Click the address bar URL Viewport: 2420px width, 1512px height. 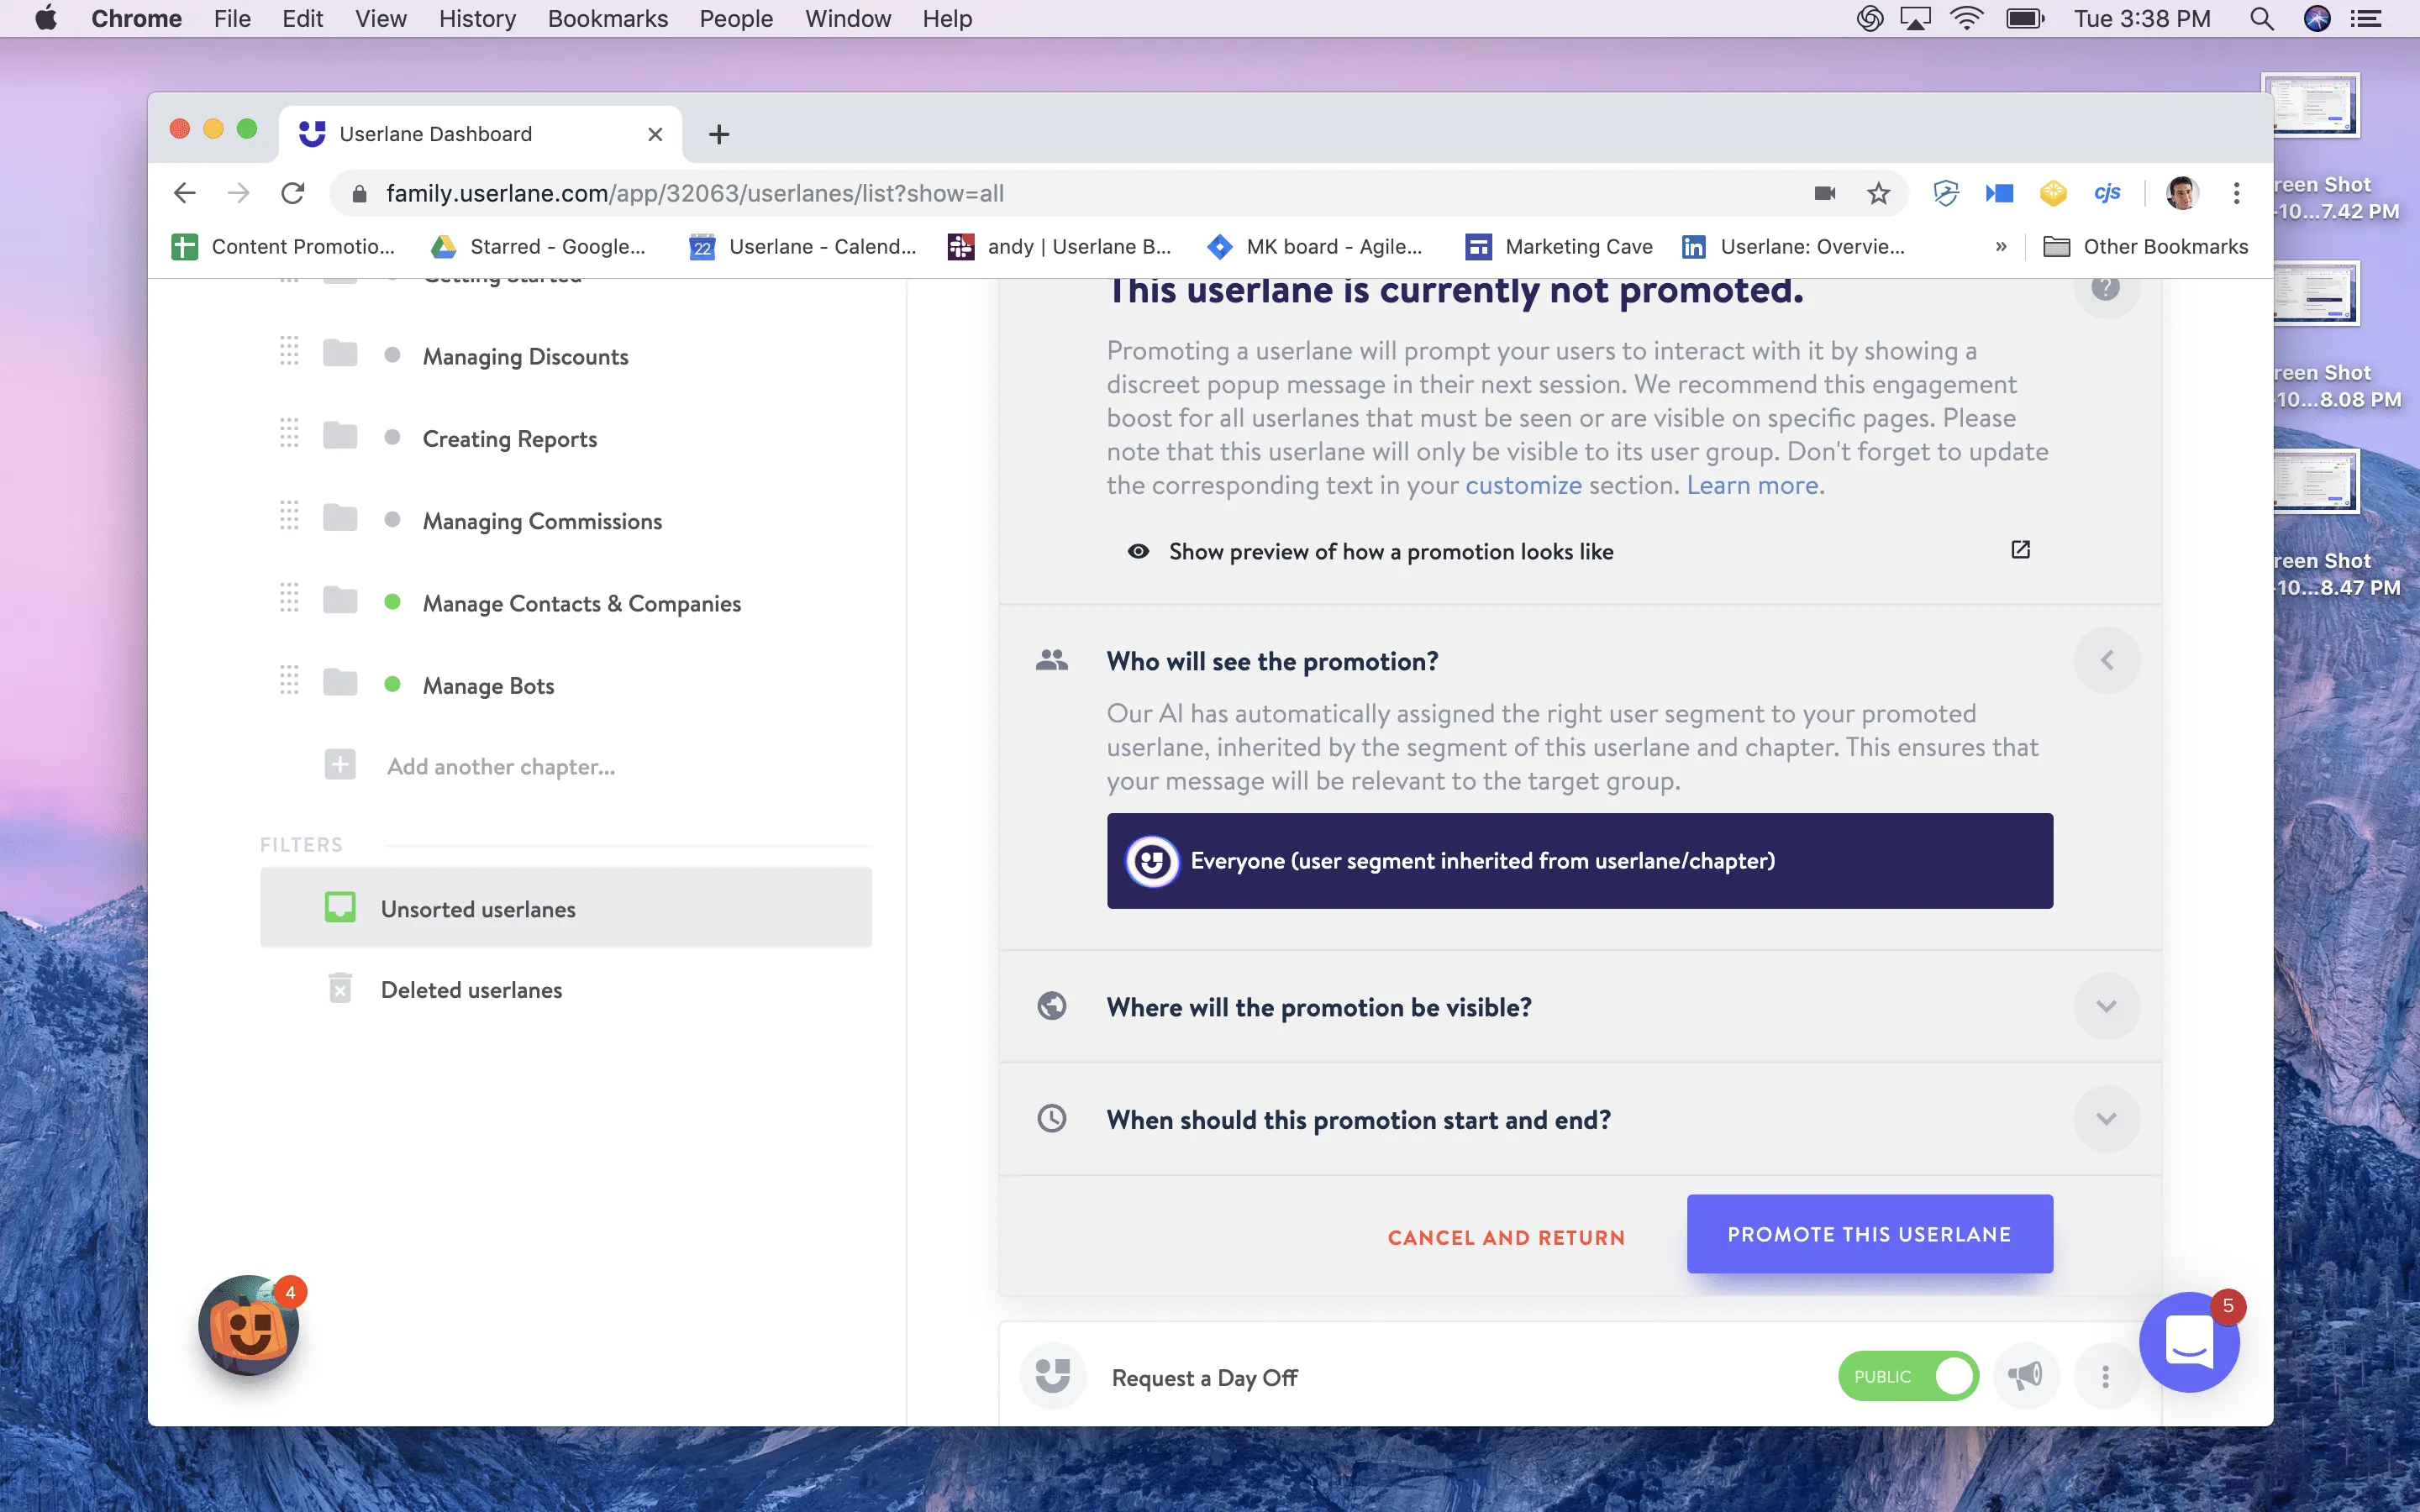(x=694, y=193)
